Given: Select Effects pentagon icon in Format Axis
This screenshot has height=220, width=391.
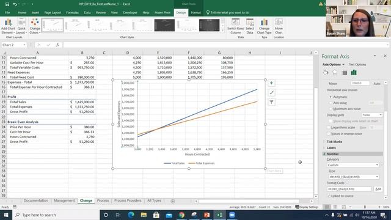Looking at the screenshot, I should click(335, 72).
